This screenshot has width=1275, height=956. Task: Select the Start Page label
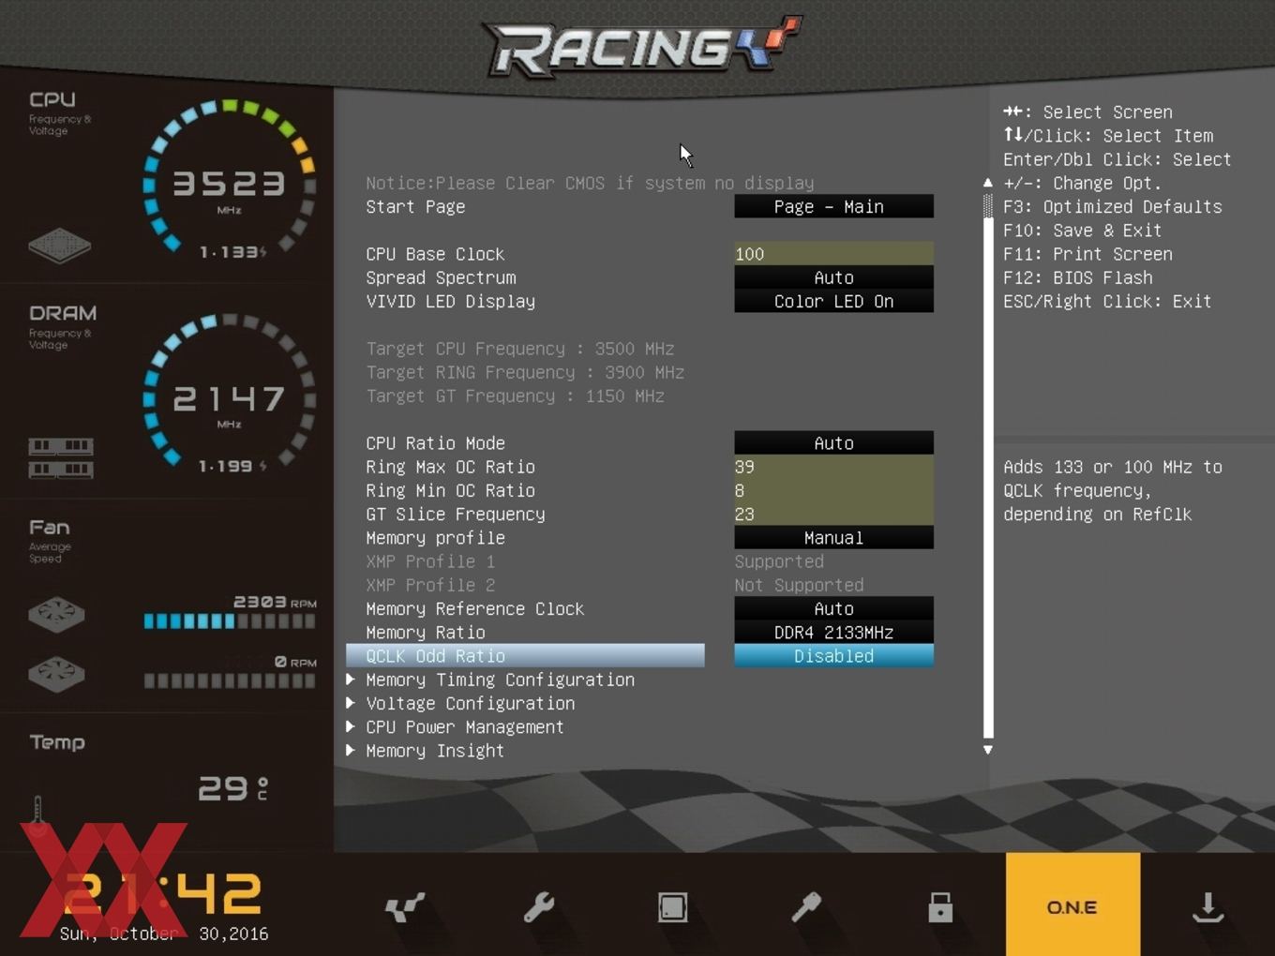coord(415,206)
